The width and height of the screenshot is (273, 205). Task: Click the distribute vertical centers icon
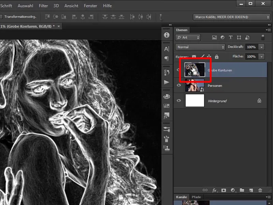point(113,17)
